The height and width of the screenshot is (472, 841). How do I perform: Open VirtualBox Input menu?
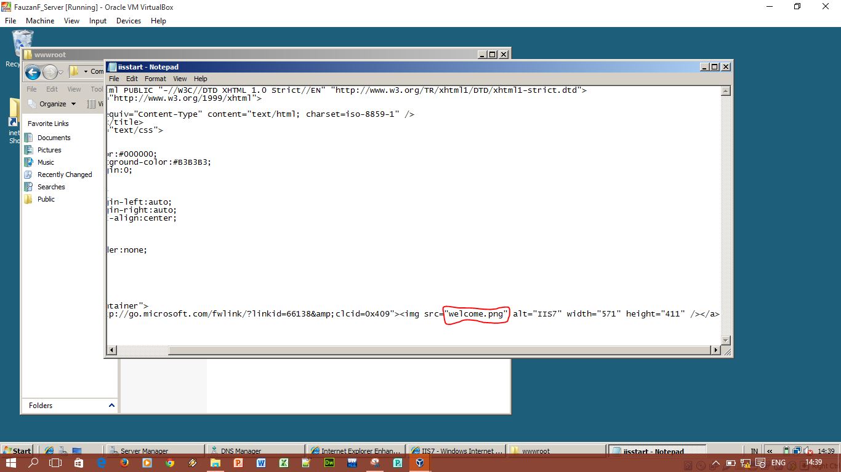(98, 20)
